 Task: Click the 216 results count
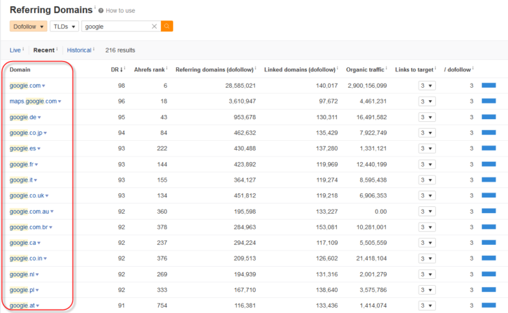(x=120, y=50)
